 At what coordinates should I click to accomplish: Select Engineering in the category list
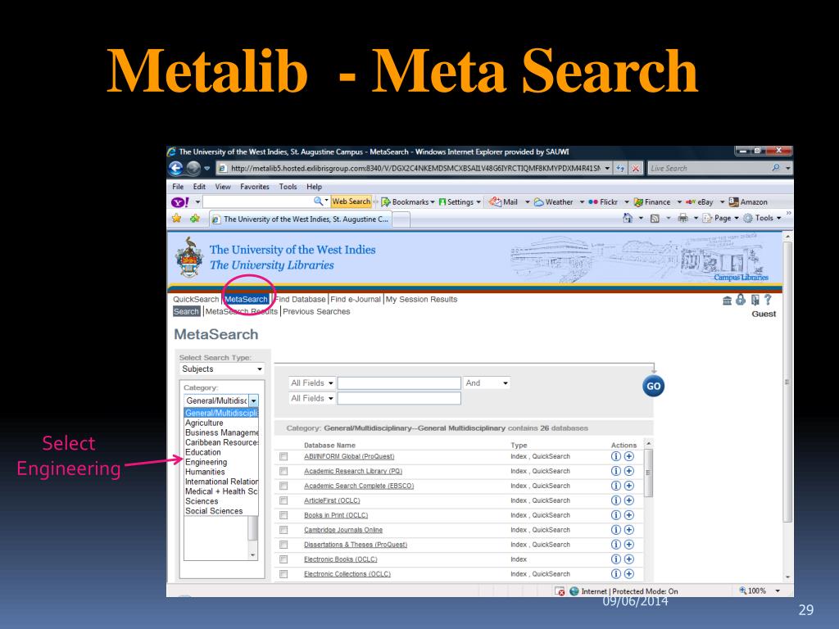click(x=206, y=462)
